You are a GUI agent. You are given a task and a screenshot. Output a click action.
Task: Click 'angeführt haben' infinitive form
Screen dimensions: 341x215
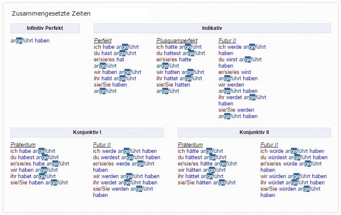[30, 41]
